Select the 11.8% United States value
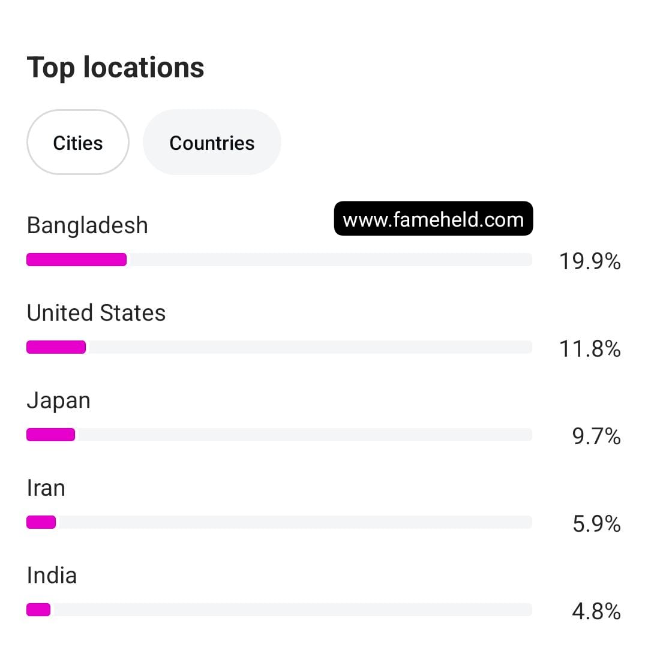 point(590,349)
